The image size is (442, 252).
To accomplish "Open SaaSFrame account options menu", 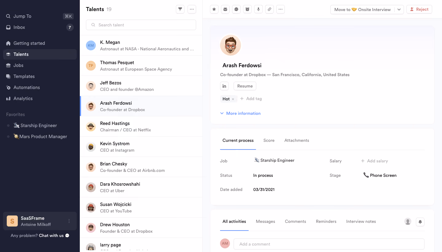I will 69,221.
